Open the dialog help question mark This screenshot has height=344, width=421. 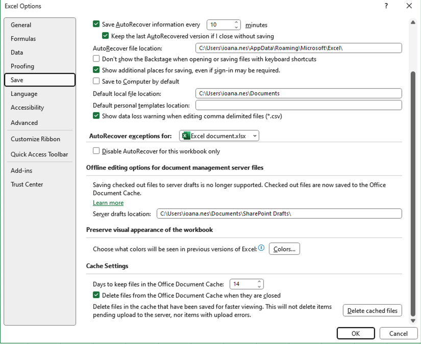click(387, 7)
